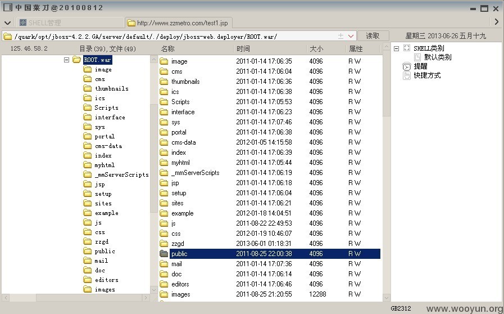
Task: Select 默认类别 in the right panel
Action: [438, 57]
